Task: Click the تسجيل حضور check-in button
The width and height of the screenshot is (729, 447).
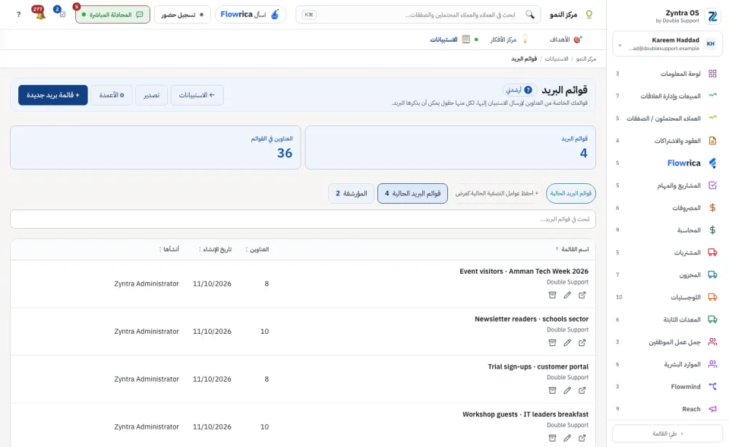Action: [182, 14]
